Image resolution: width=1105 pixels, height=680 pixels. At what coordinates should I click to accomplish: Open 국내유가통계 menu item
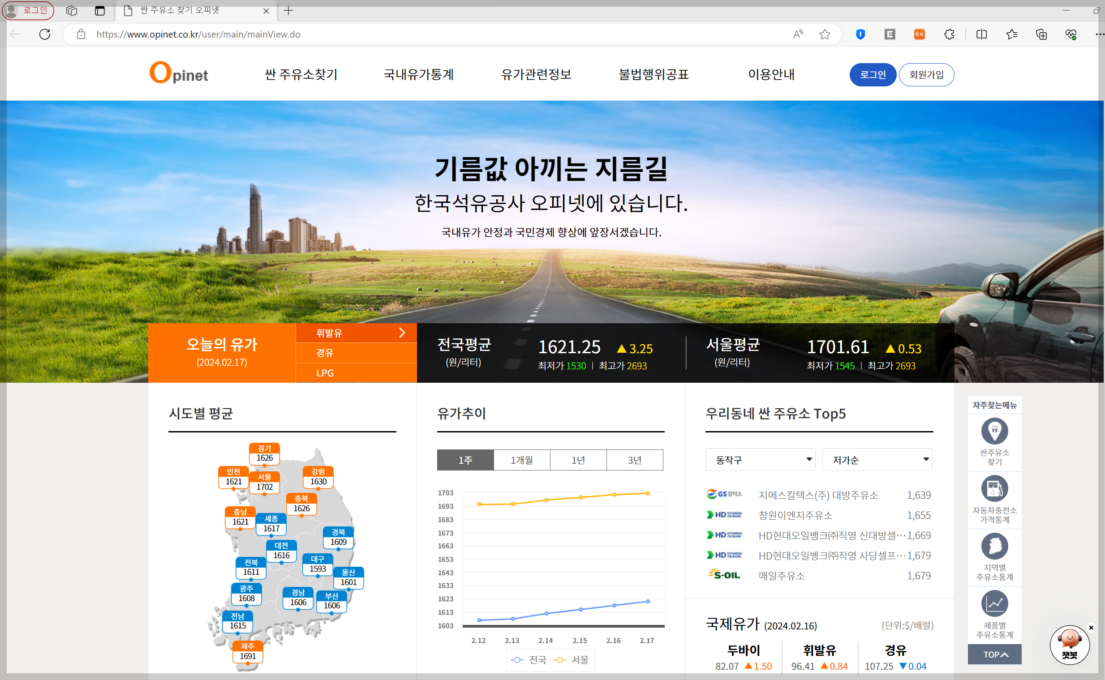pyautogui.click(x=418, y=75)
